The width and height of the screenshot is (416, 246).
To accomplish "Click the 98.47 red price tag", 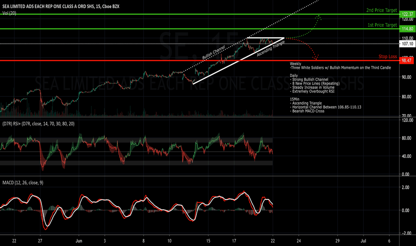I will point(407,61).
